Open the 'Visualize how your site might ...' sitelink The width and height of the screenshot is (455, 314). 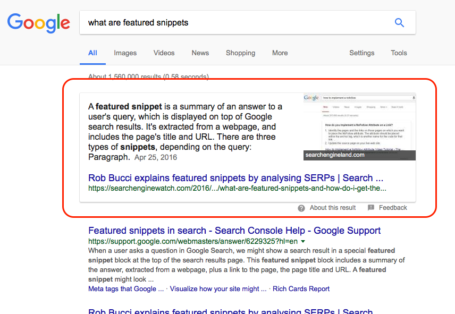point(218,289)
